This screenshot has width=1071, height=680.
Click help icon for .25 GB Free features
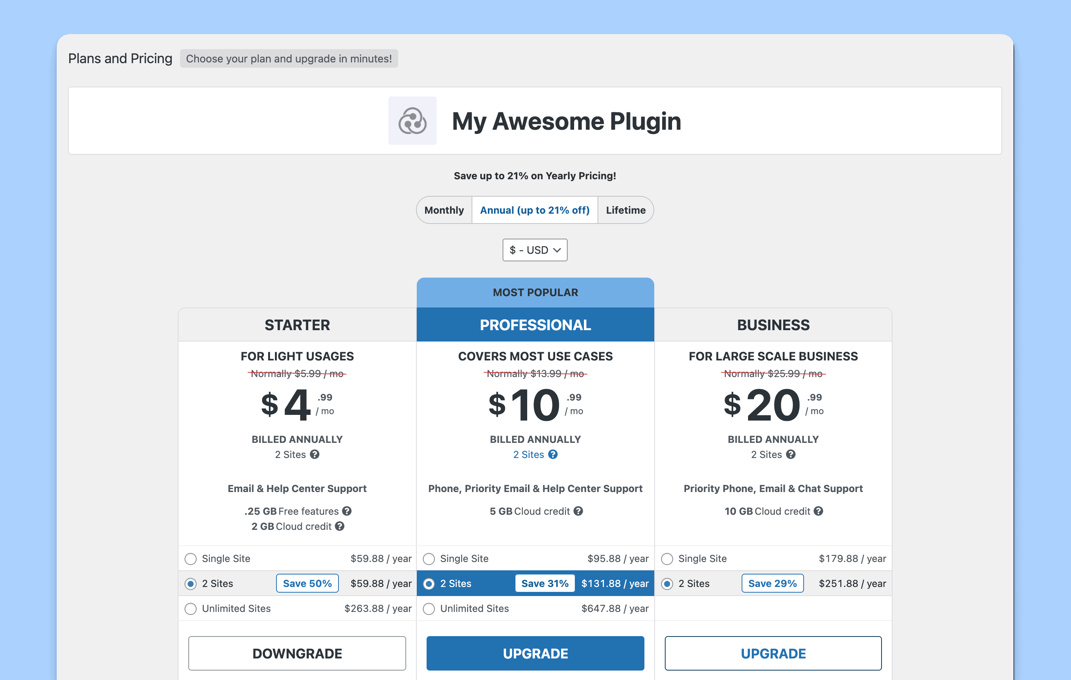coord(347,511)
